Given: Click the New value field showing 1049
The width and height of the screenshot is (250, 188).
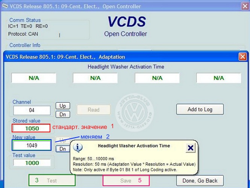Looking at the screenshot, I should pos(32,145).
